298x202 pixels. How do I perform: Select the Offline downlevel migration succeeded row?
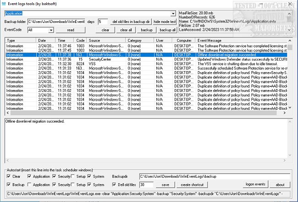tap(146, 55)
